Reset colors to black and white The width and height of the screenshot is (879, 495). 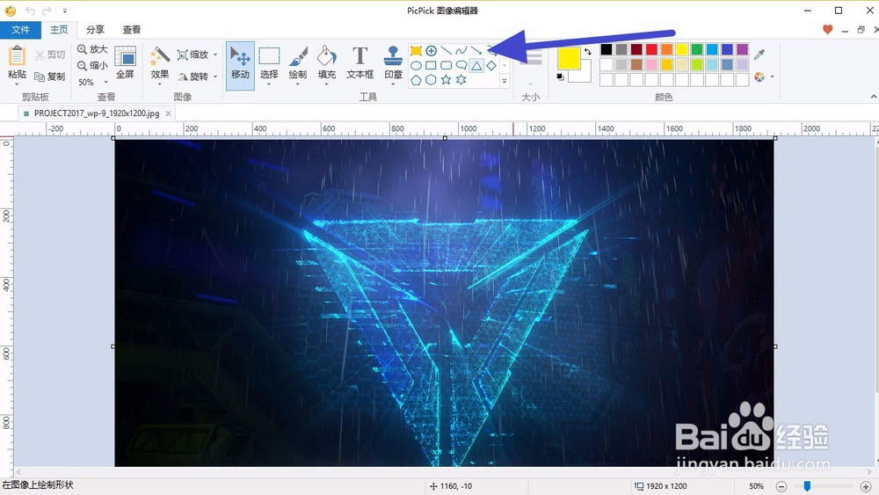tap(560, 76)
